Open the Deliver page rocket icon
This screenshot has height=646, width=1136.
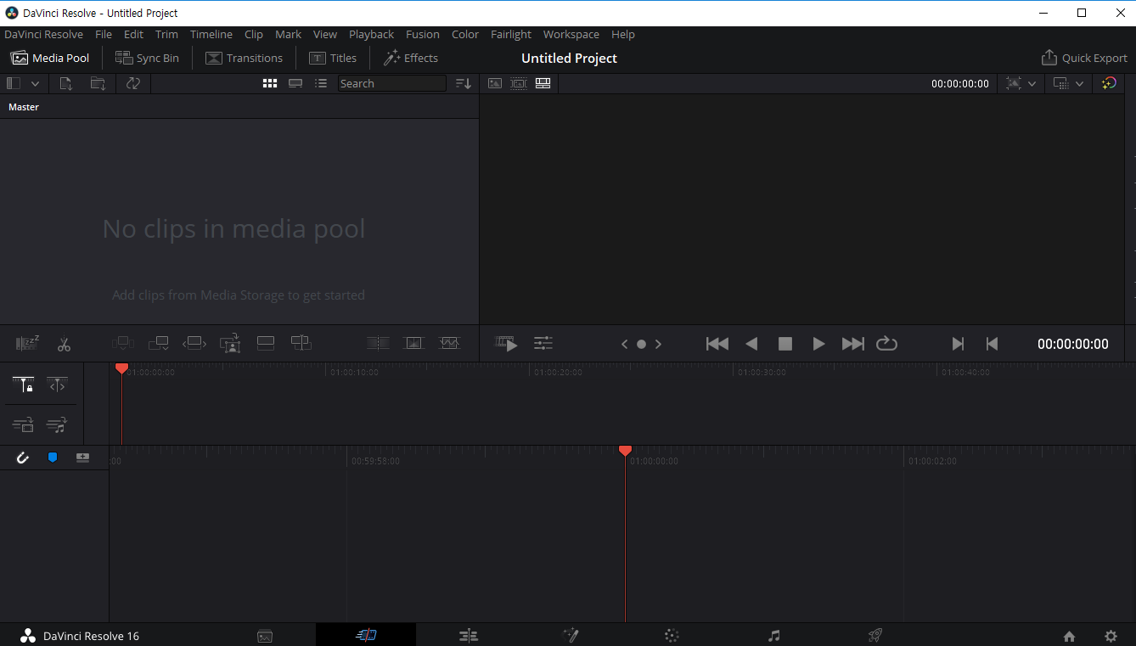tap(875, 635)
